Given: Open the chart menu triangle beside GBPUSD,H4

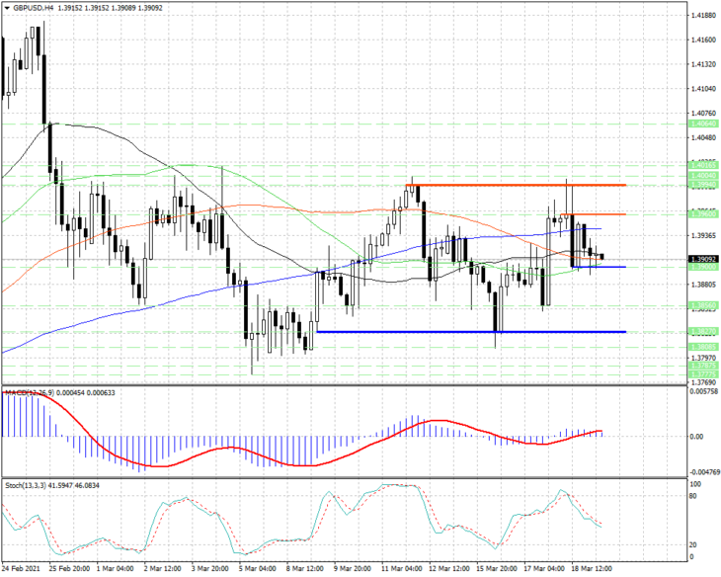Looking at the screenshot, I should 7,8.
